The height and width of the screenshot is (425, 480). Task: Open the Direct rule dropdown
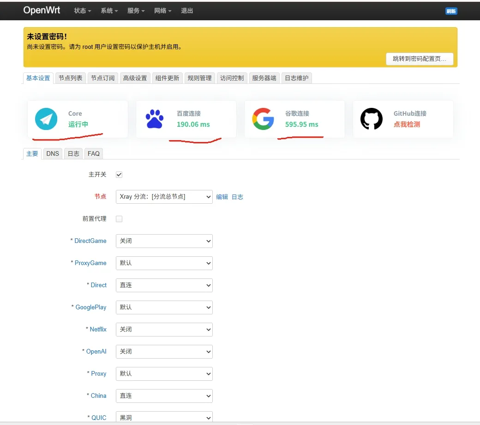(164, 285)
